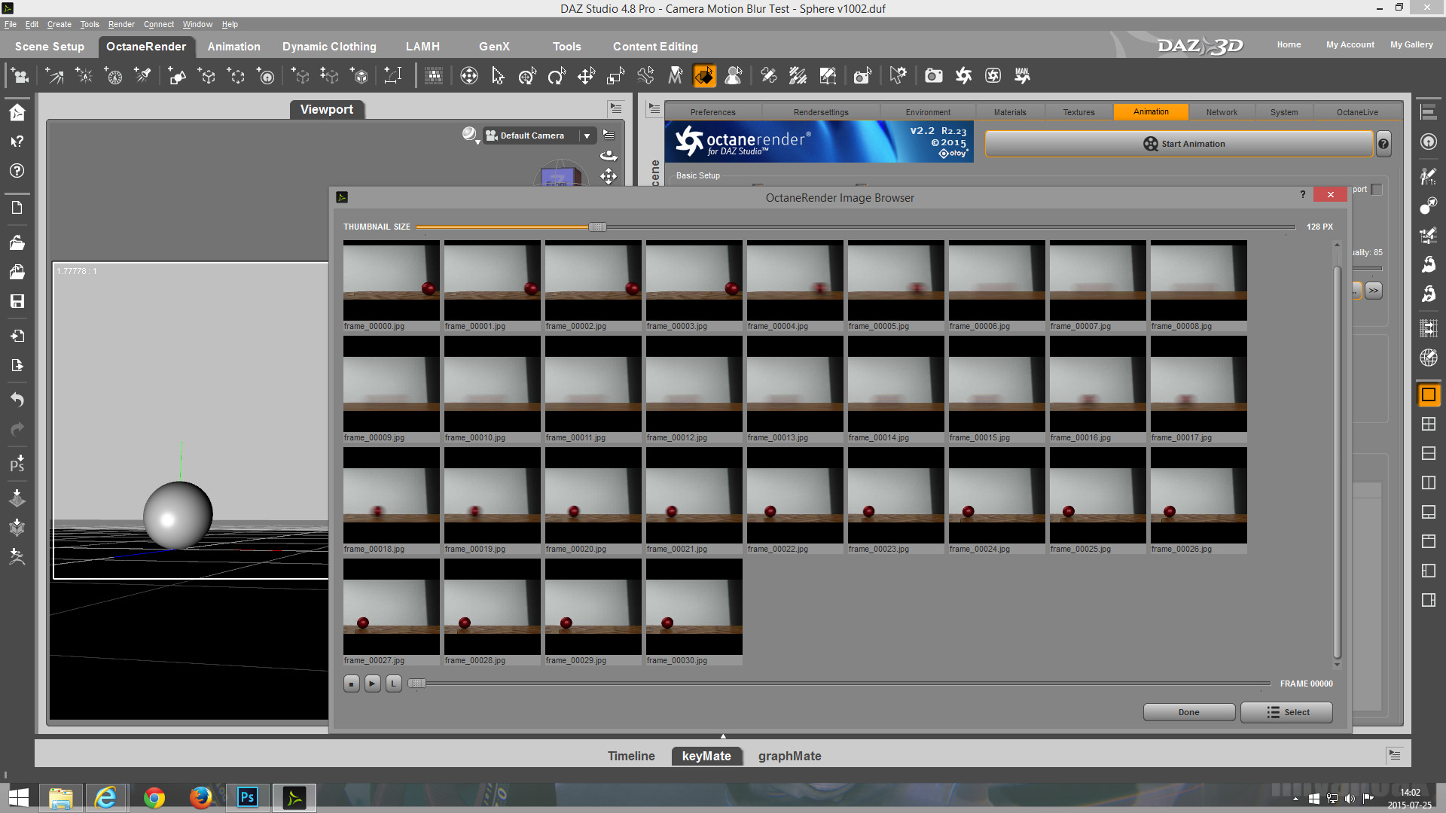The image size is (1446, 813).
Task: Click the Save scene icon in sidebar
Action: (17, 301)
